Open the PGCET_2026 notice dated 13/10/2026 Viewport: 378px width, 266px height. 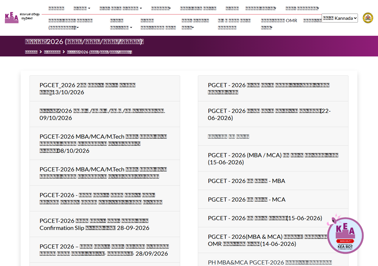tap(105, 89)
